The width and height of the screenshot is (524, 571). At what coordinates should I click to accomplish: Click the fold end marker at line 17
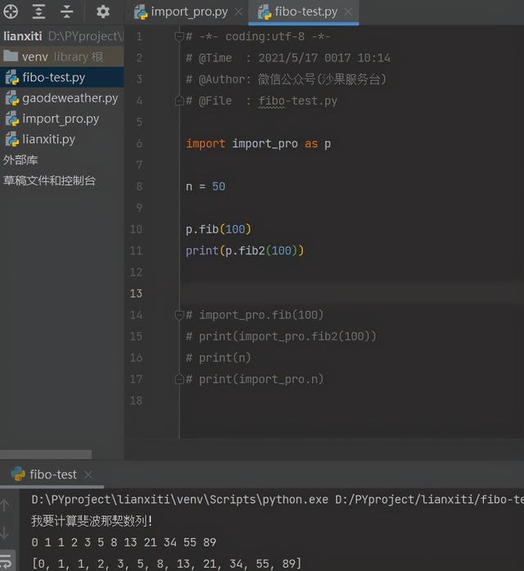point(179,379)
